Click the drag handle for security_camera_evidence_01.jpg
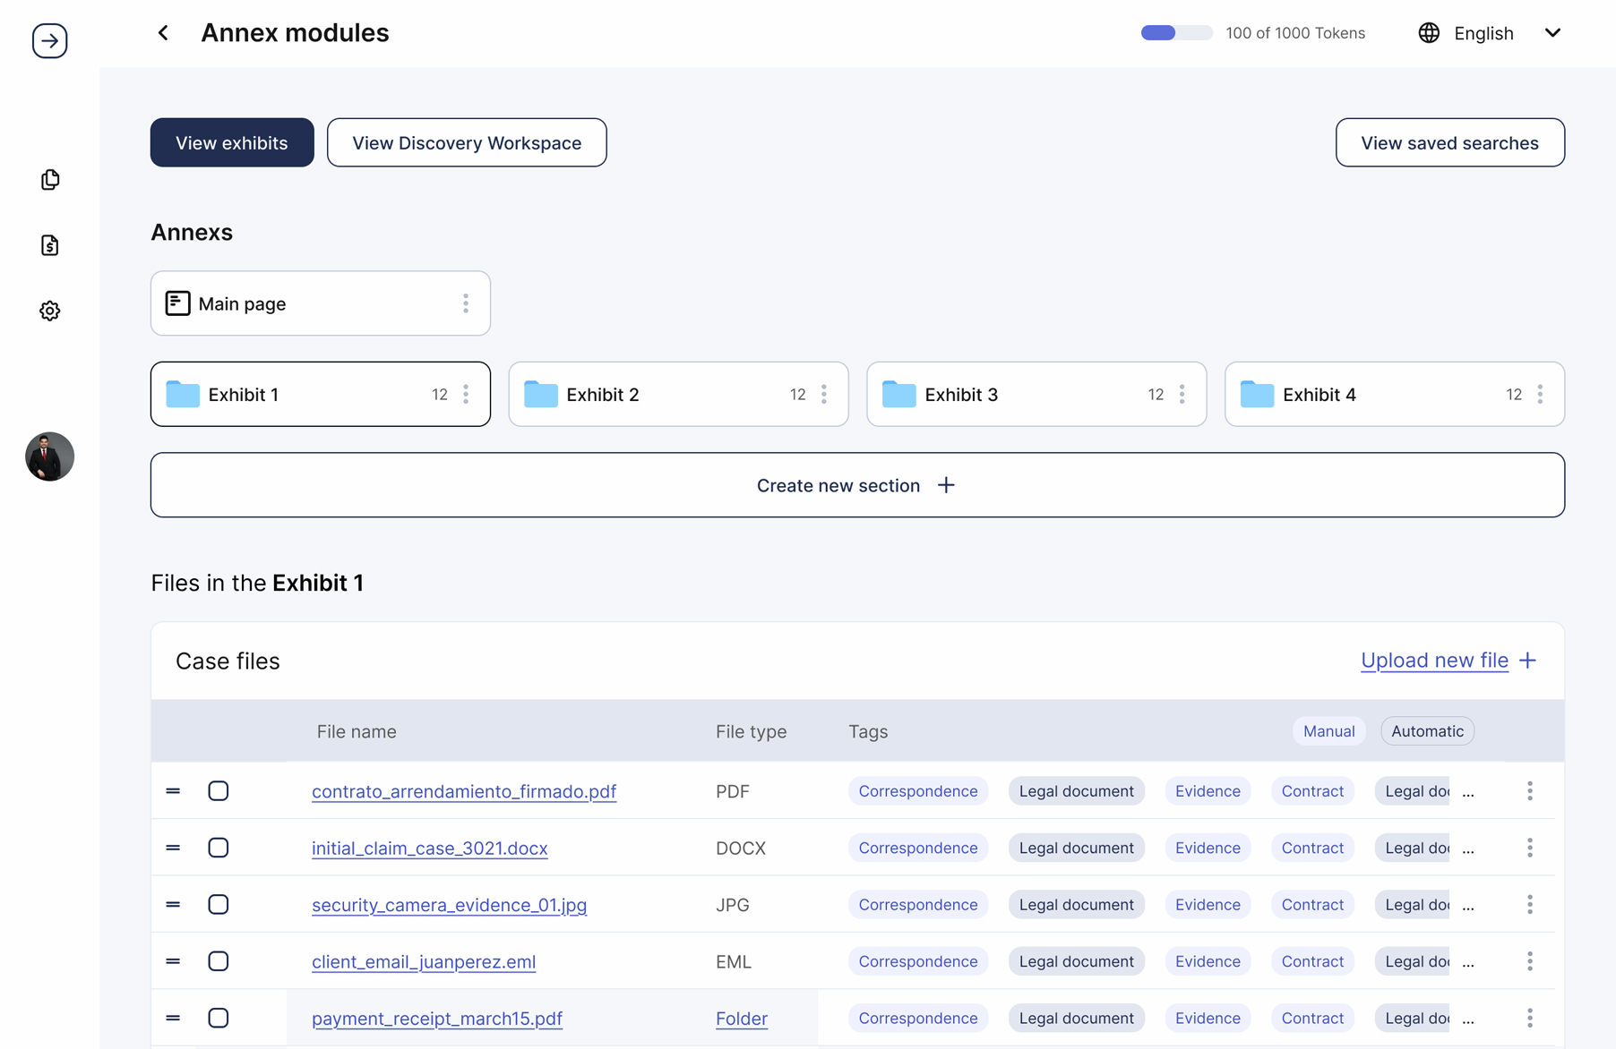Screen dimensions: 1616x1049 pos(173,905)
